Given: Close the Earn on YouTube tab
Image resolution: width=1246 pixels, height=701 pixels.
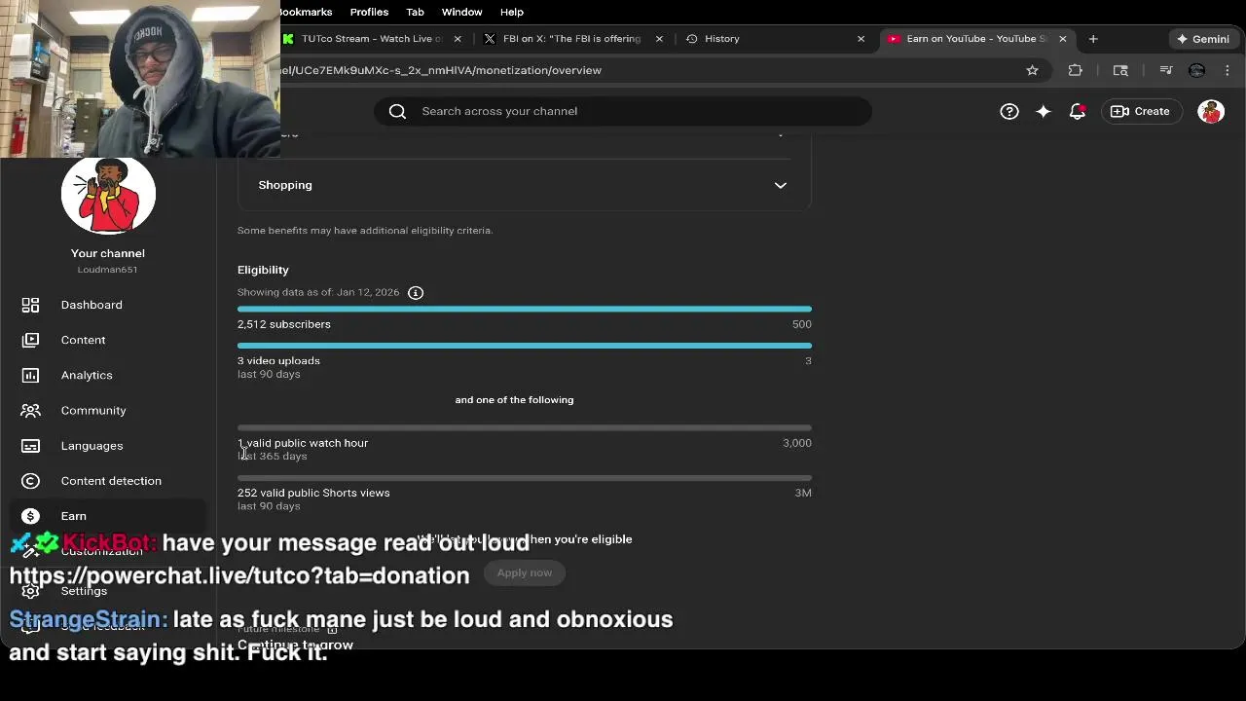Looking at the screenshot, I should point(1063,39).
